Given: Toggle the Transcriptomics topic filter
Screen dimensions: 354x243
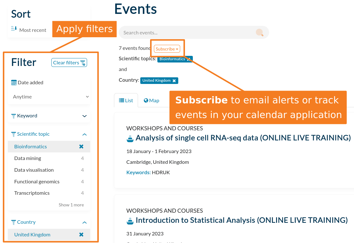Looking at the screenshot, I should click(32, 193).
